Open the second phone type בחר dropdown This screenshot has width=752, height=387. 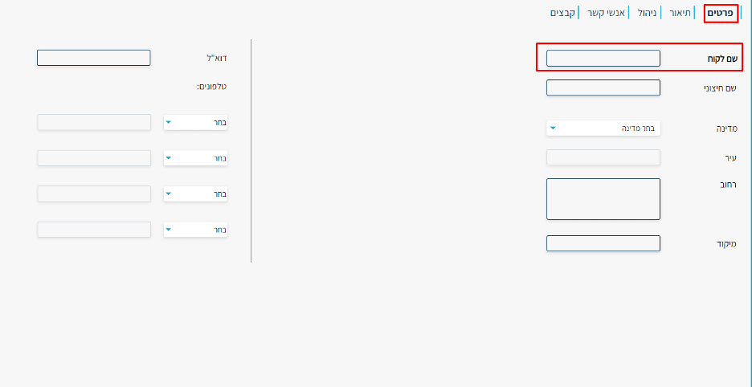tap(196, 158)
